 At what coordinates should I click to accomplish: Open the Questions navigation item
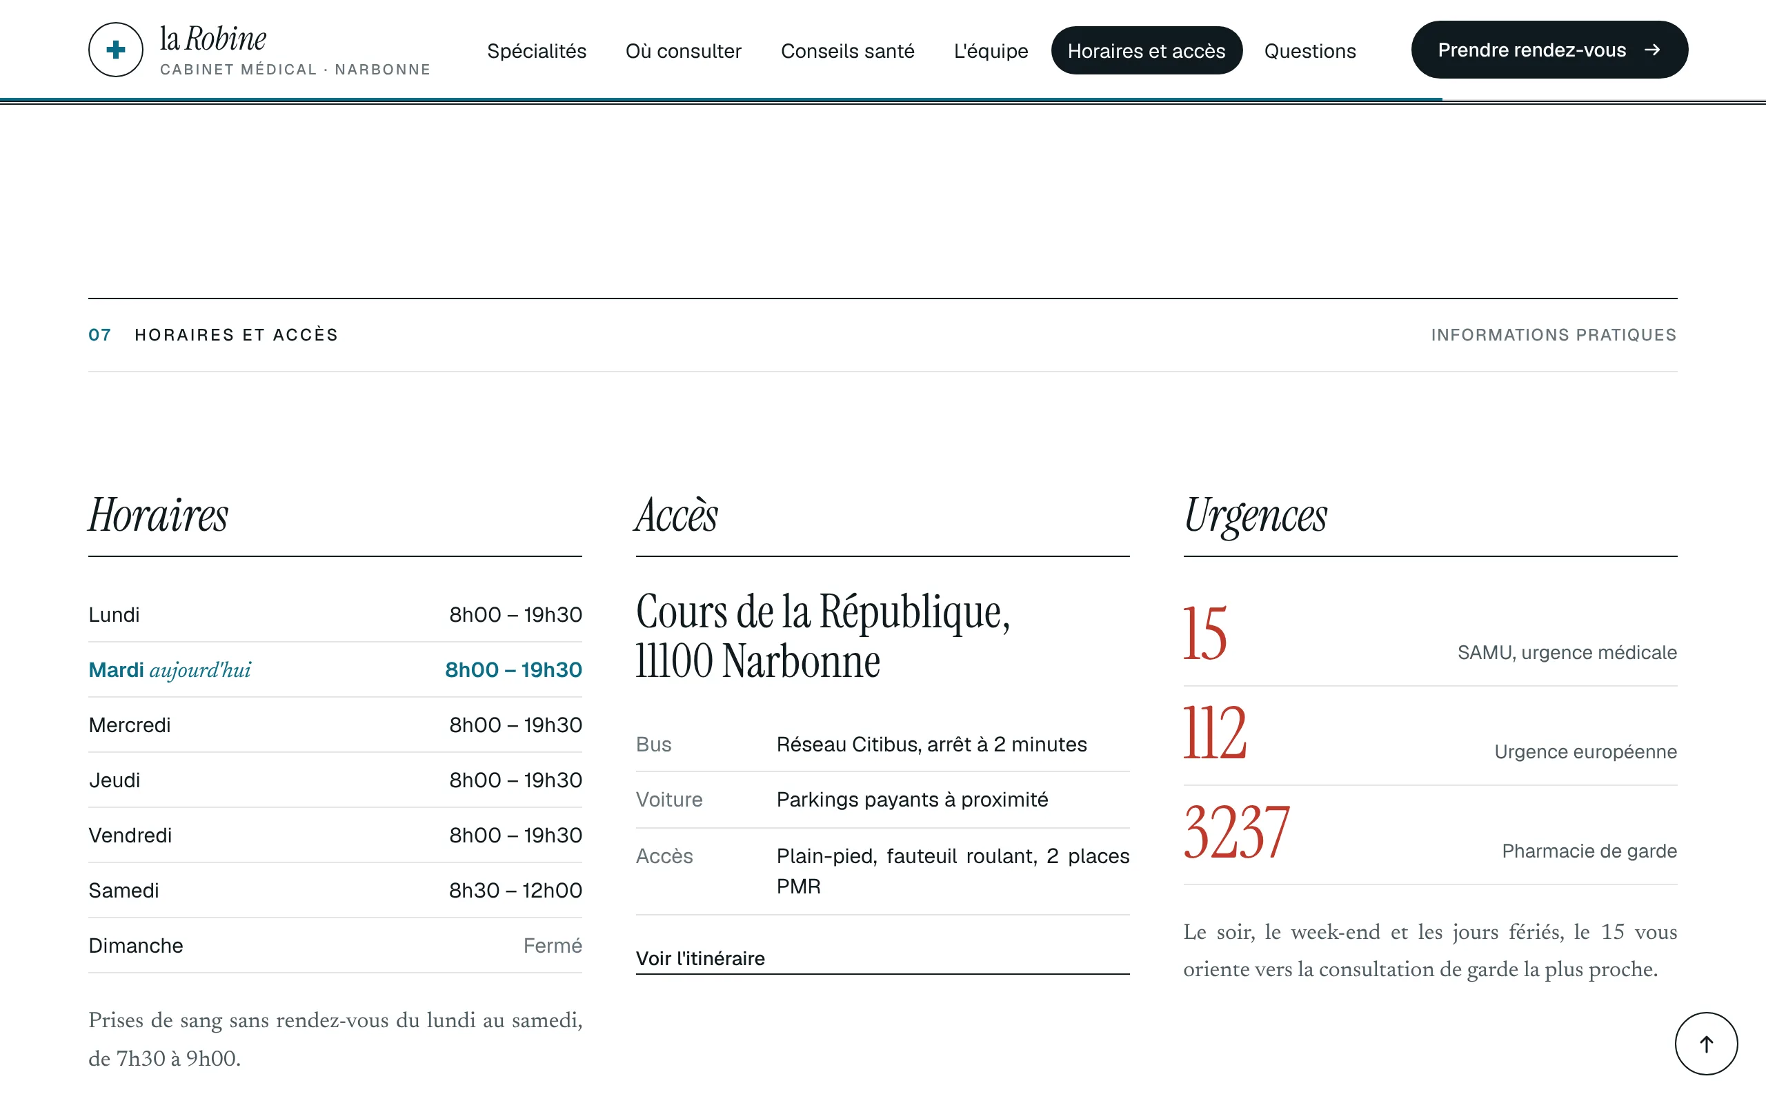1310,50
